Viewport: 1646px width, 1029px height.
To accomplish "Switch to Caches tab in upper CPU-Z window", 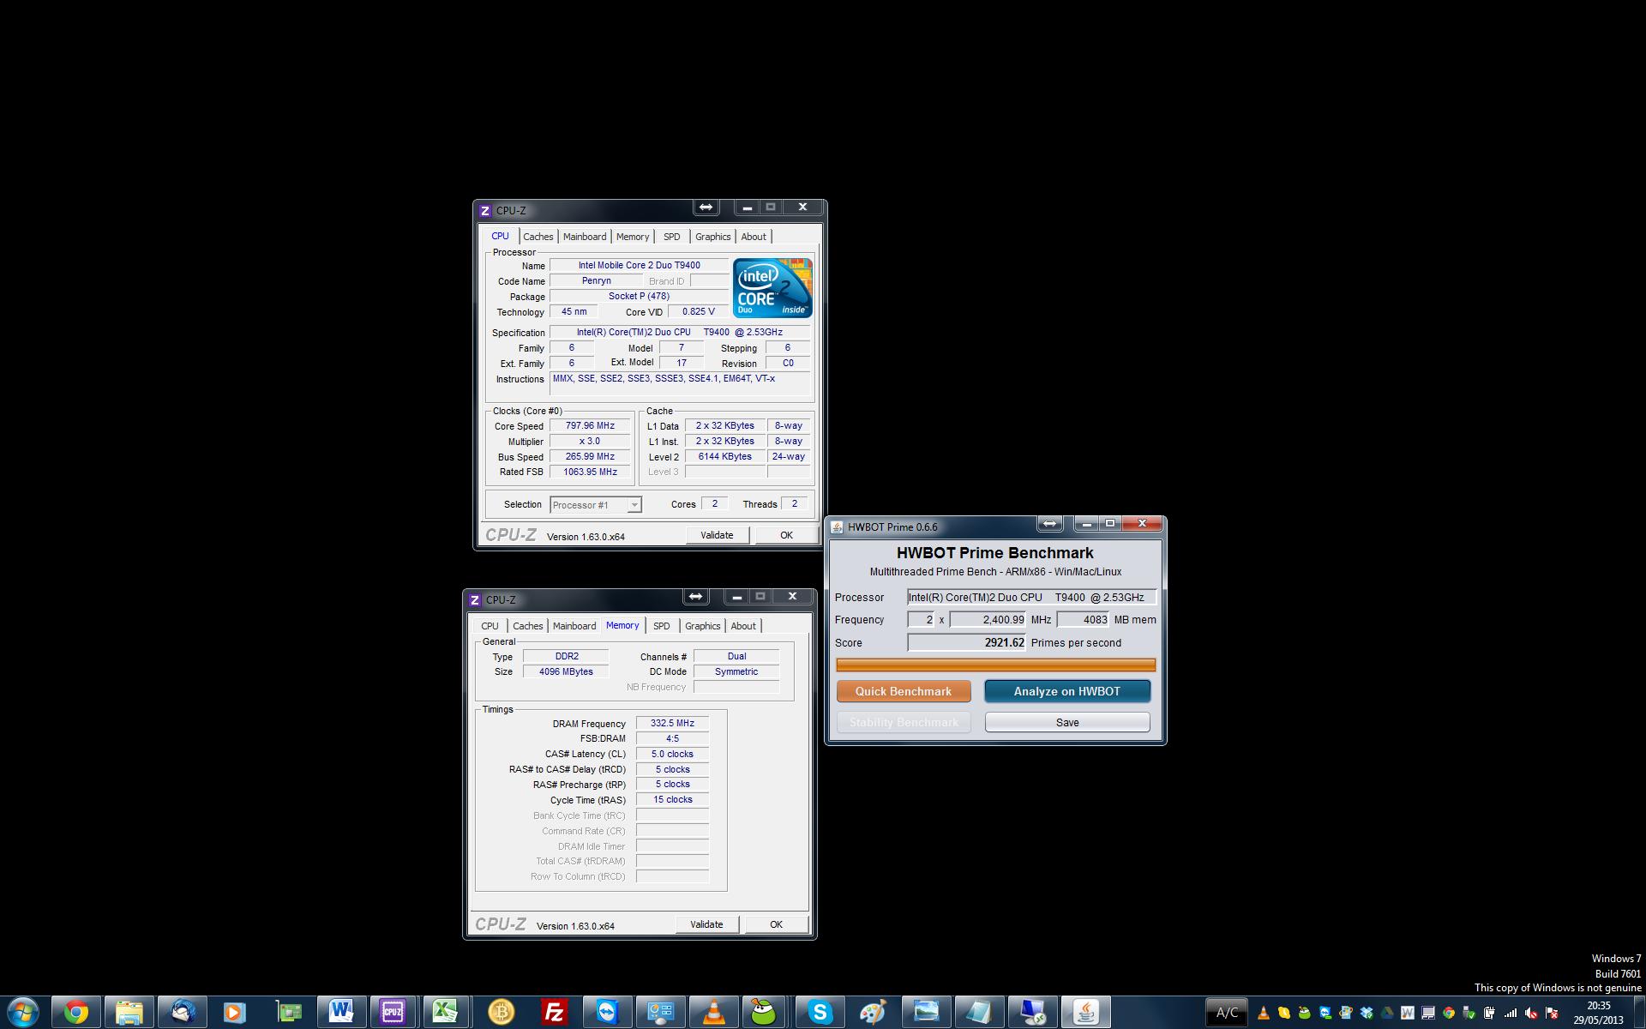I will pyautogui.click(x=538, y=237).
